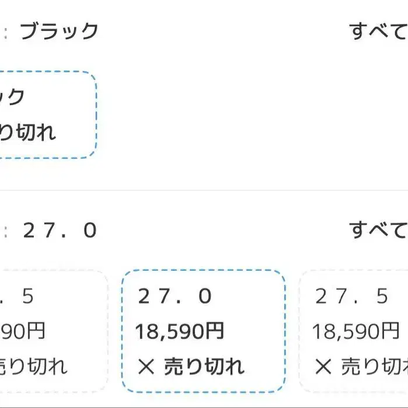Image resolution: width=408 pixels, height=408 pixels.
Task: Pick the partially visible leftmost size card
Action: tap(53, 331)
